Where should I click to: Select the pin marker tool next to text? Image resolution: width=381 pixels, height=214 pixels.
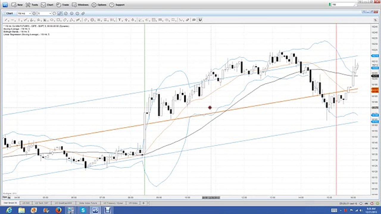[126, 20]
